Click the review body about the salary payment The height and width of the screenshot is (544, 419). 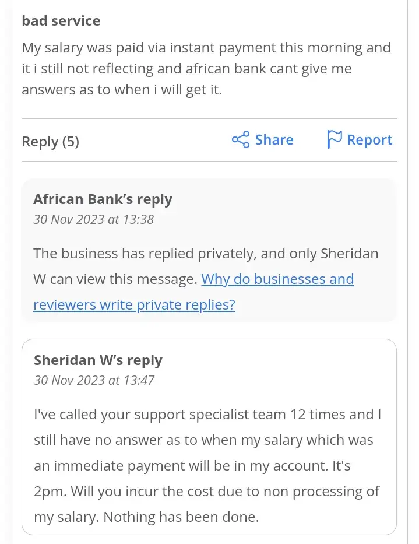coord(206,69)
